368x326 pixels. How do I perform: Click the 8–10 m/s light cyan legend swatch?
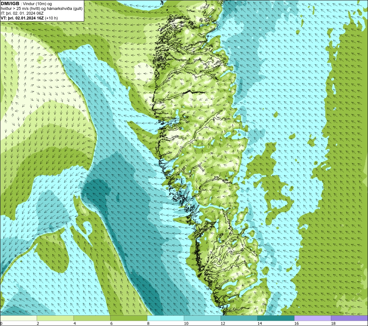pyautogui.click(x=166, y=318)
